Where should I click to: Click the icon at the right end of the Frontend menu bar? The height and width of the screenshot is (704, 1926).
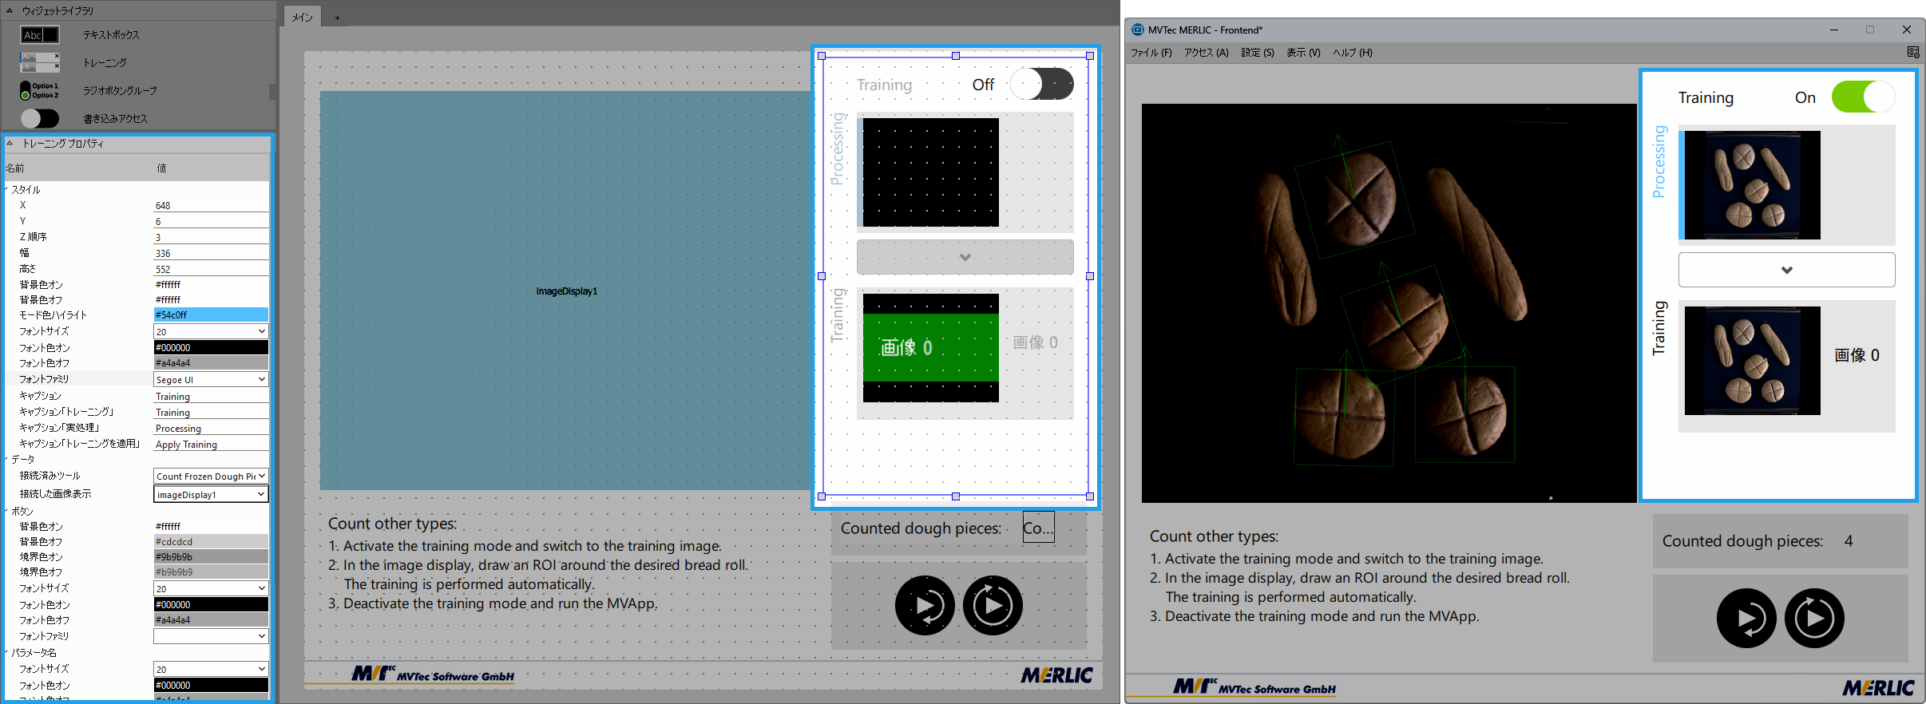[x=1913, y=53]
